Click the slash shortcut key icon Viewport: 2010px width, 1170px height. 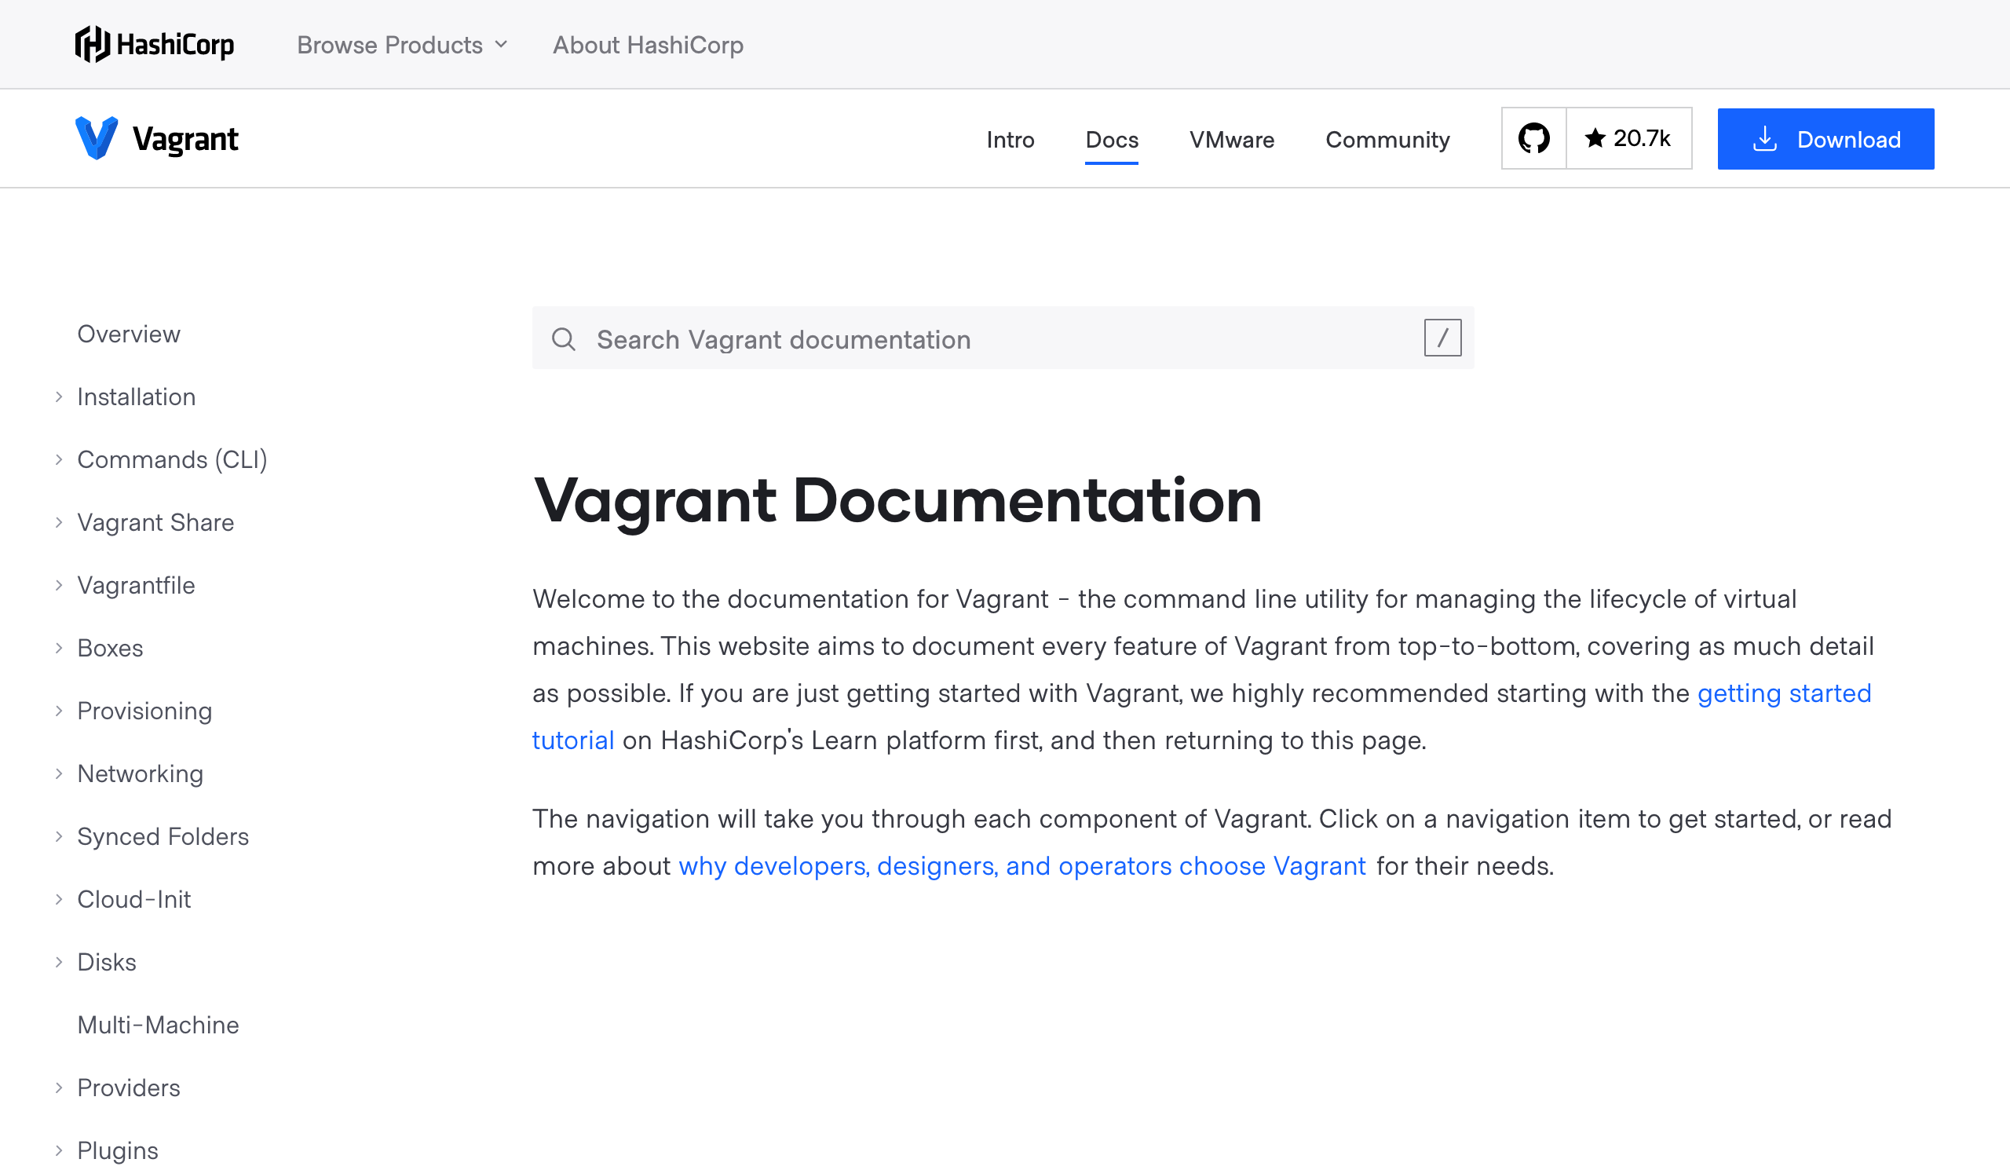coord(1442,338)
